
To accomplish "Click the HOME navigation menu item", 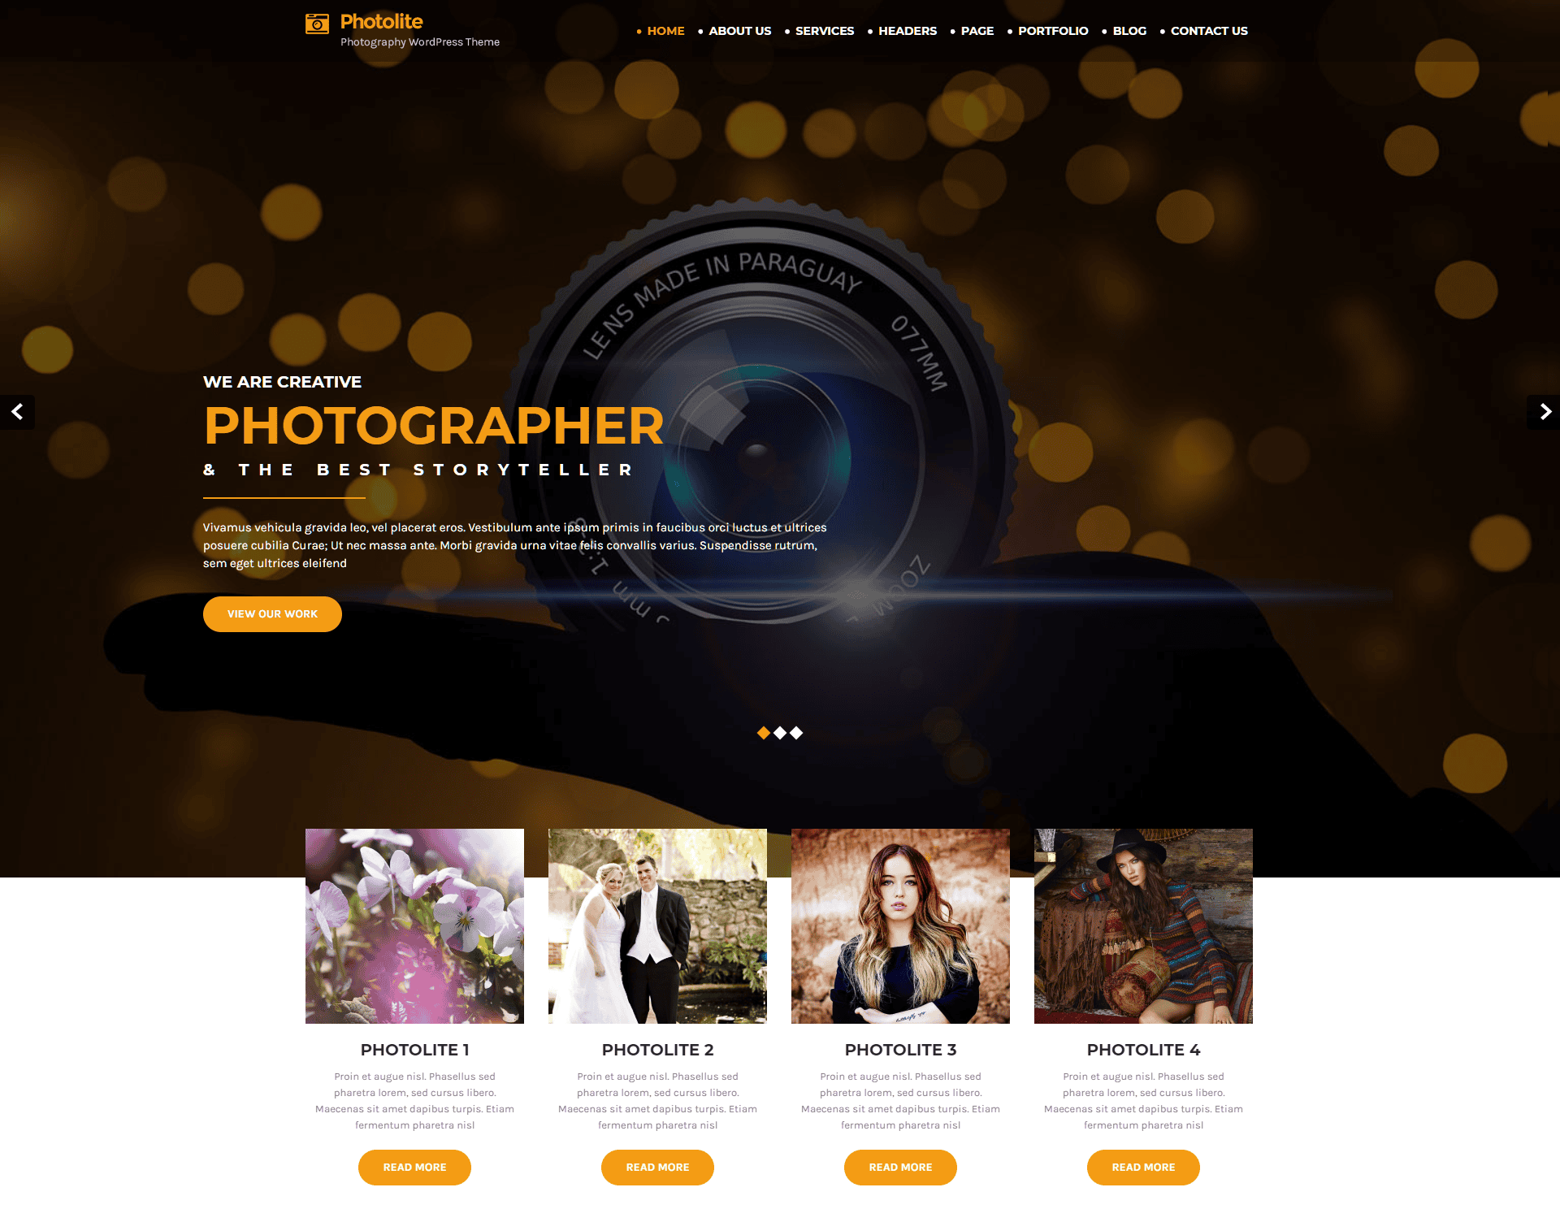I will 664,30.
